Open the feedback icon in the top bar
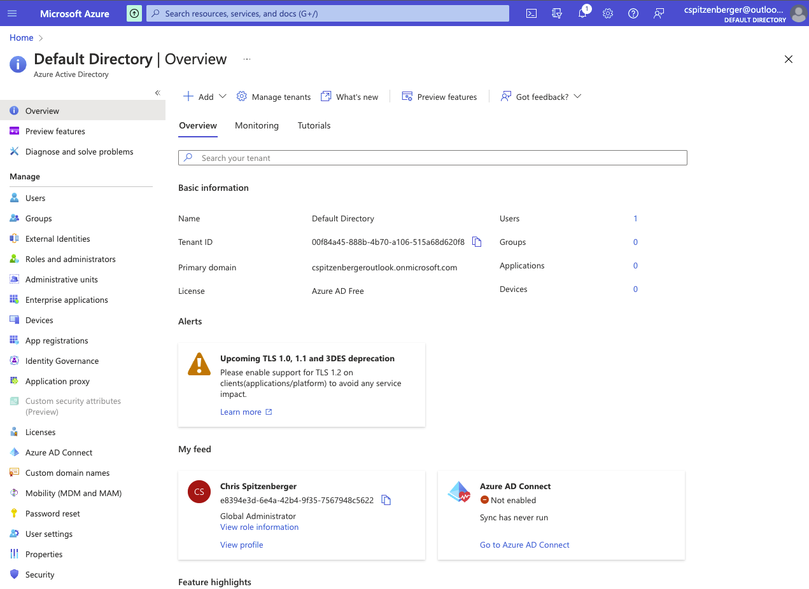This screenshot has width=809, height=589. click(658, 13)
